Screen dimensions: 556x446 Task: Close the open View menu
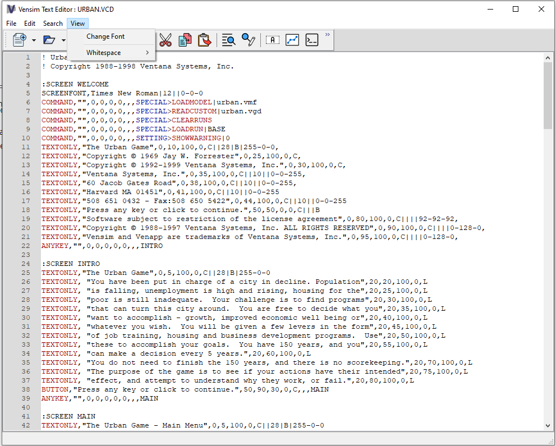coord(77,24)
